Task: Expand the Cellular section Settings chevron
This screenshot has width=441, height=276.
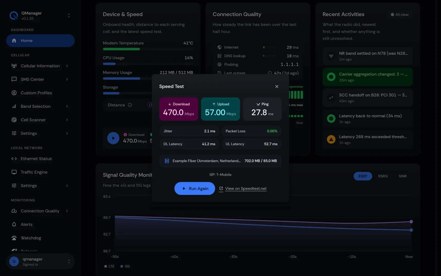Action: (67, 133)
